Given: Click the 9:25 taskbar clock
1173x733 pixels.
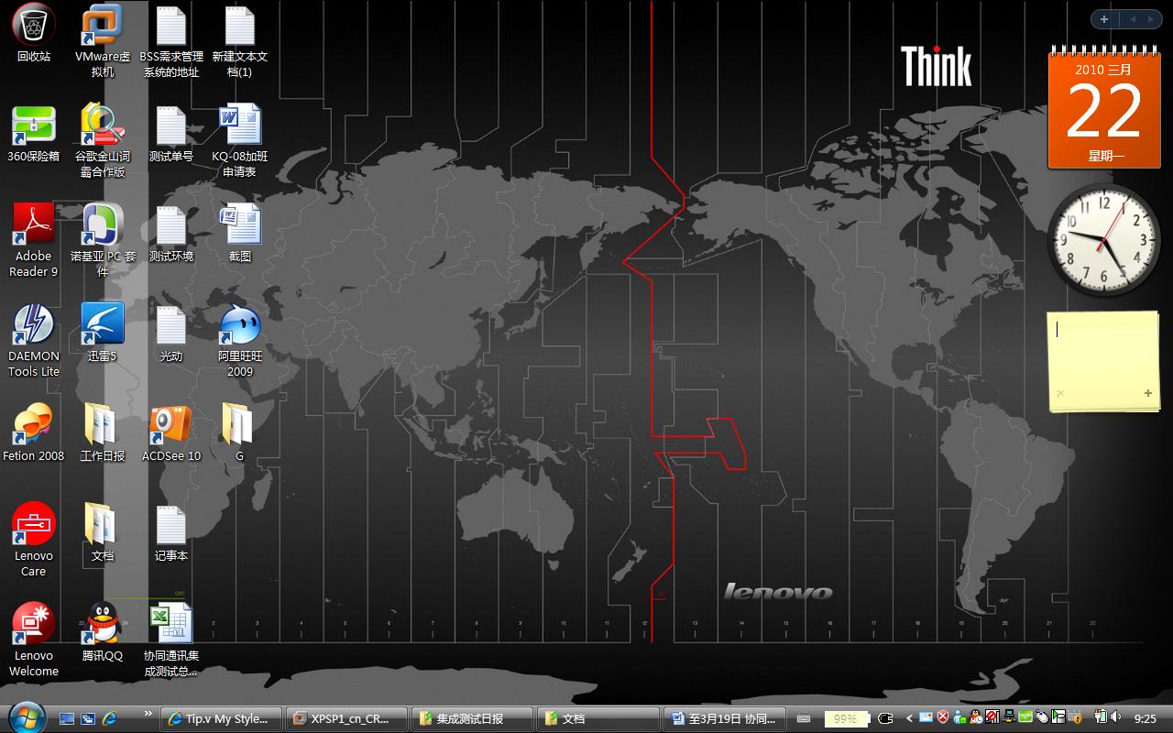Looking at the screenshot, I should 1146,719.
